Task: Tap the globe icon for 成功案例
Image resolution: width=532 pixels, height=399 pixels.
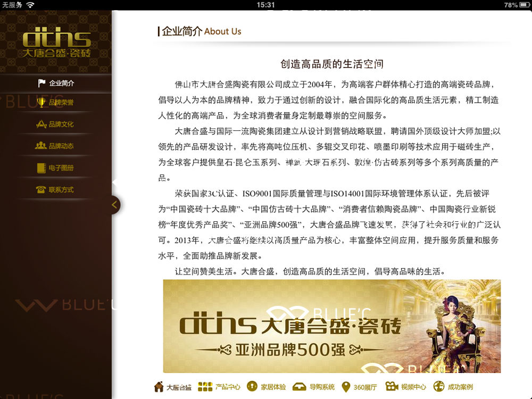Action: pyautogui.click(x=439, y=386)
